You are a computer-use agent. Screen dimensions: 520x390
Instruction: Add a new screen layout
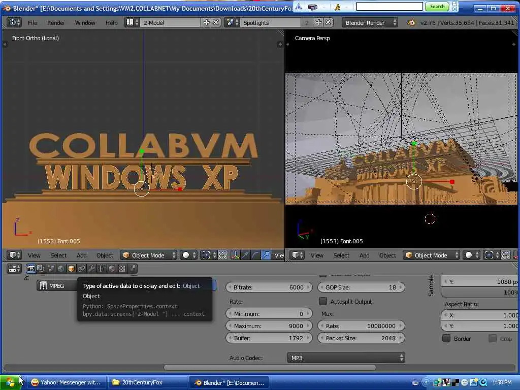(x=206, y=22)
